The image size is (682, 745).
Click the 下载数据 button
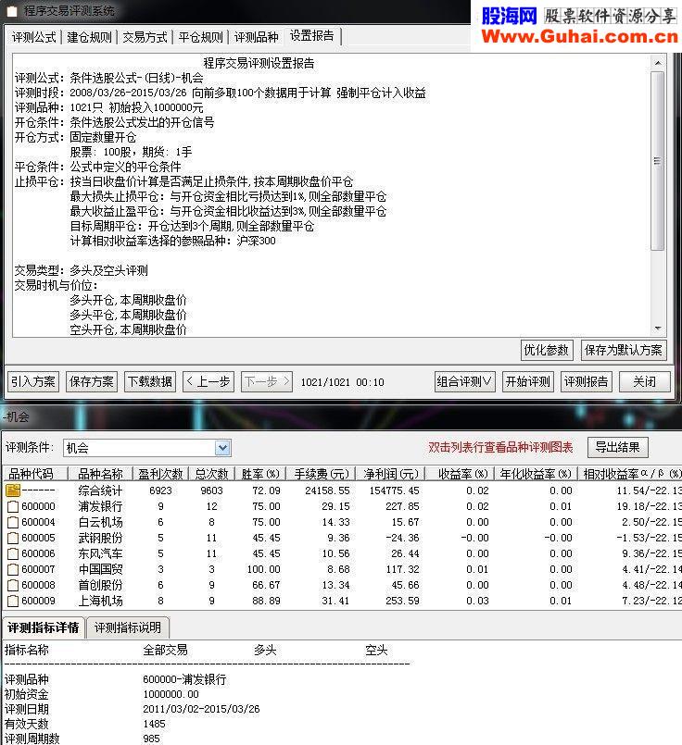click(x=150, y=381)
